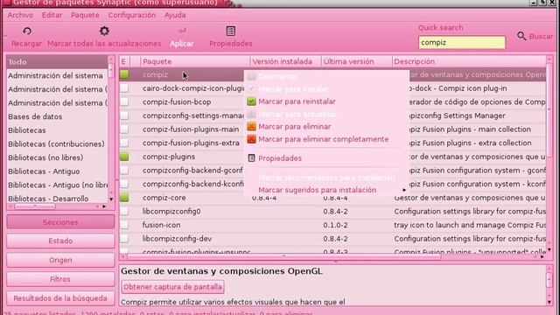Image resolution: width=560 pixels, height=315 pixels.
Task: Open the Ayuda menu
Action: [x=175, y=15]
